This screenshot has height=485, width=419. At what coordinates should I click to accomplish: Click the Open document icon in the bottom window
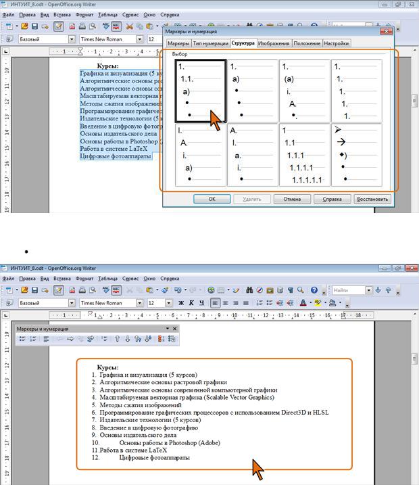24,290
